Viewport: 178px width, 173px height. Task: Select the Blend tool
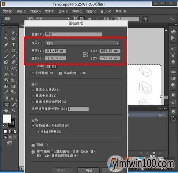click(13, 92)
